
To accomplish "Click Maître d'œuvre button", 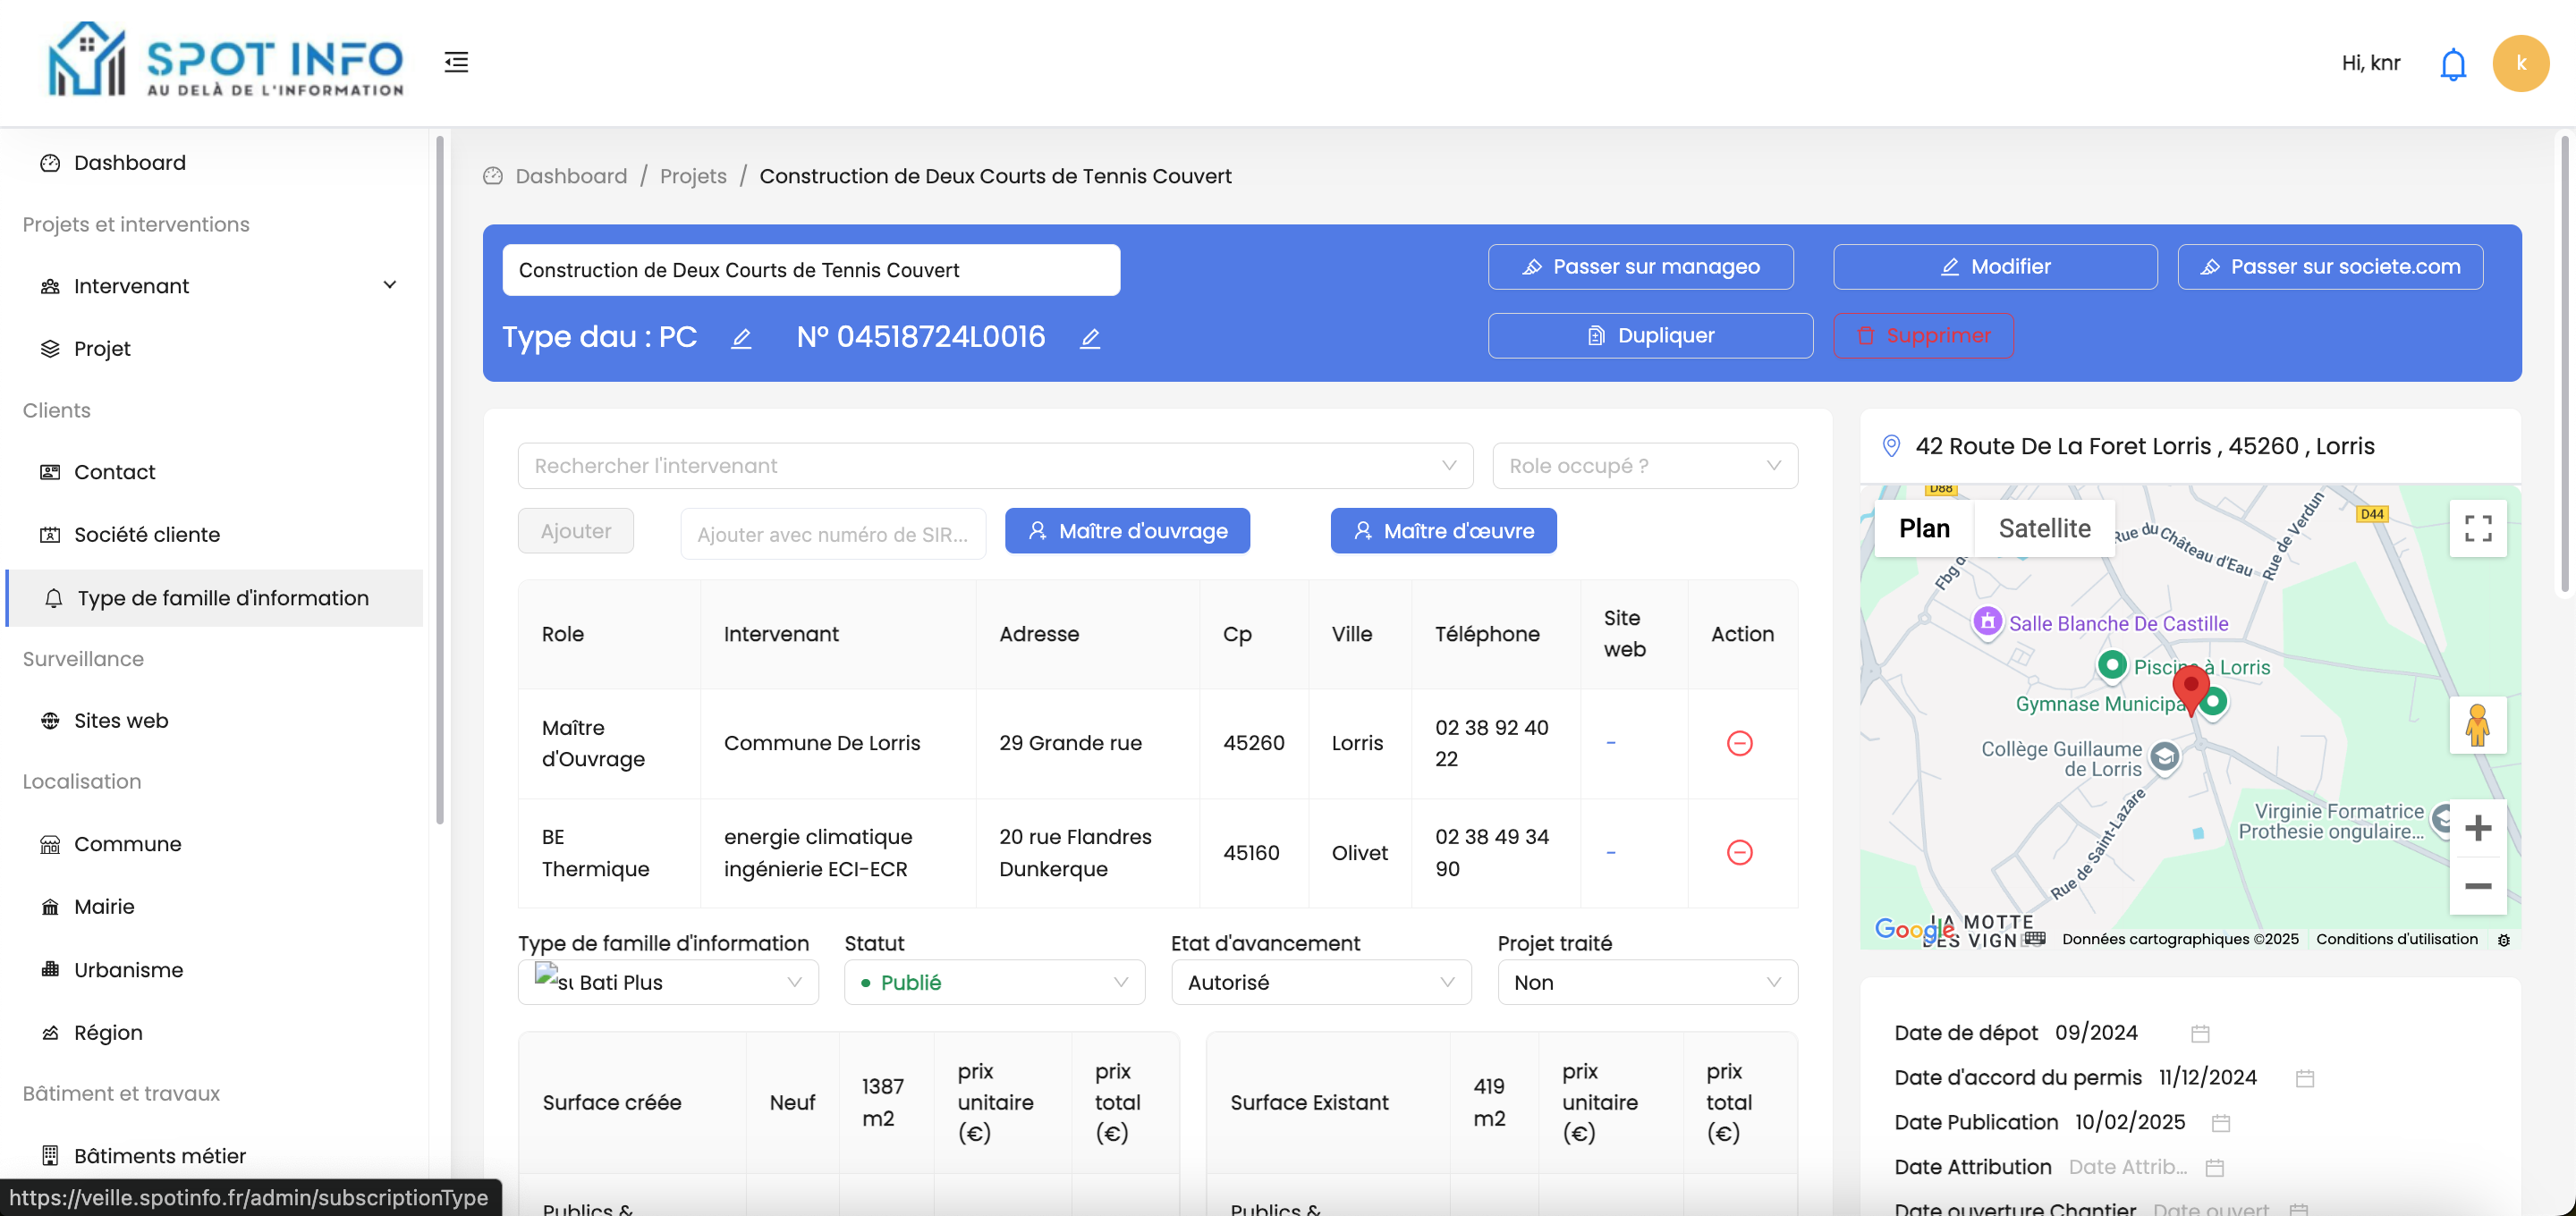I will 1443,531.
